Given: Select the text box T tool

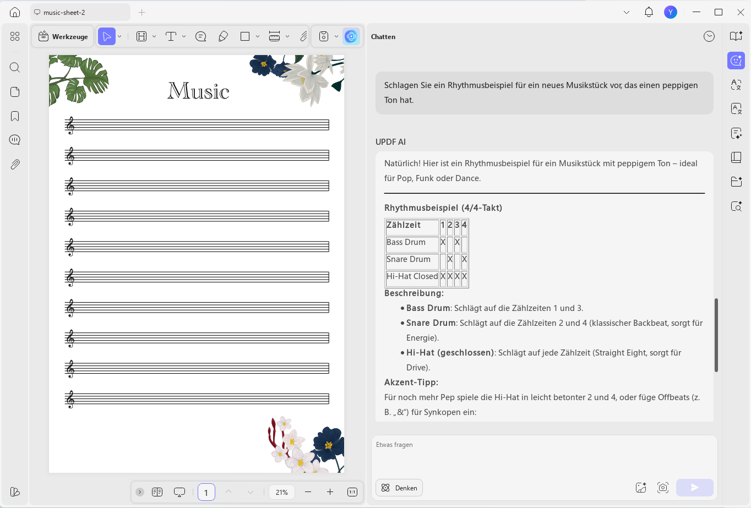Looking at the screenshot, I should 171,36.
